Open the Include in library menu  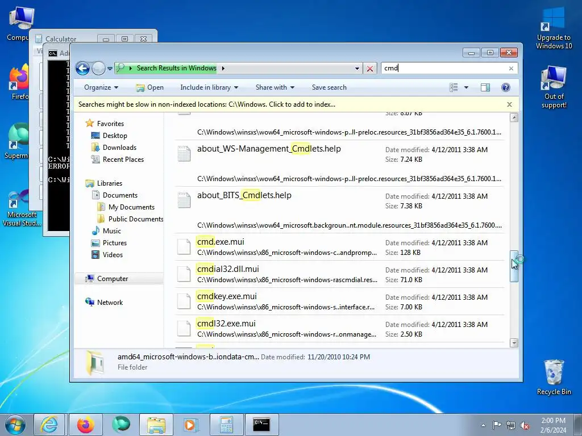(209, 87)
